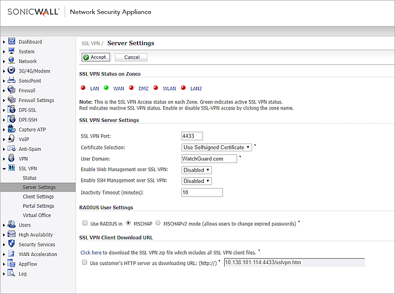Screen dimensions: 395x294
Task: Open the Client Settings menu item
Action: (38, 197)
